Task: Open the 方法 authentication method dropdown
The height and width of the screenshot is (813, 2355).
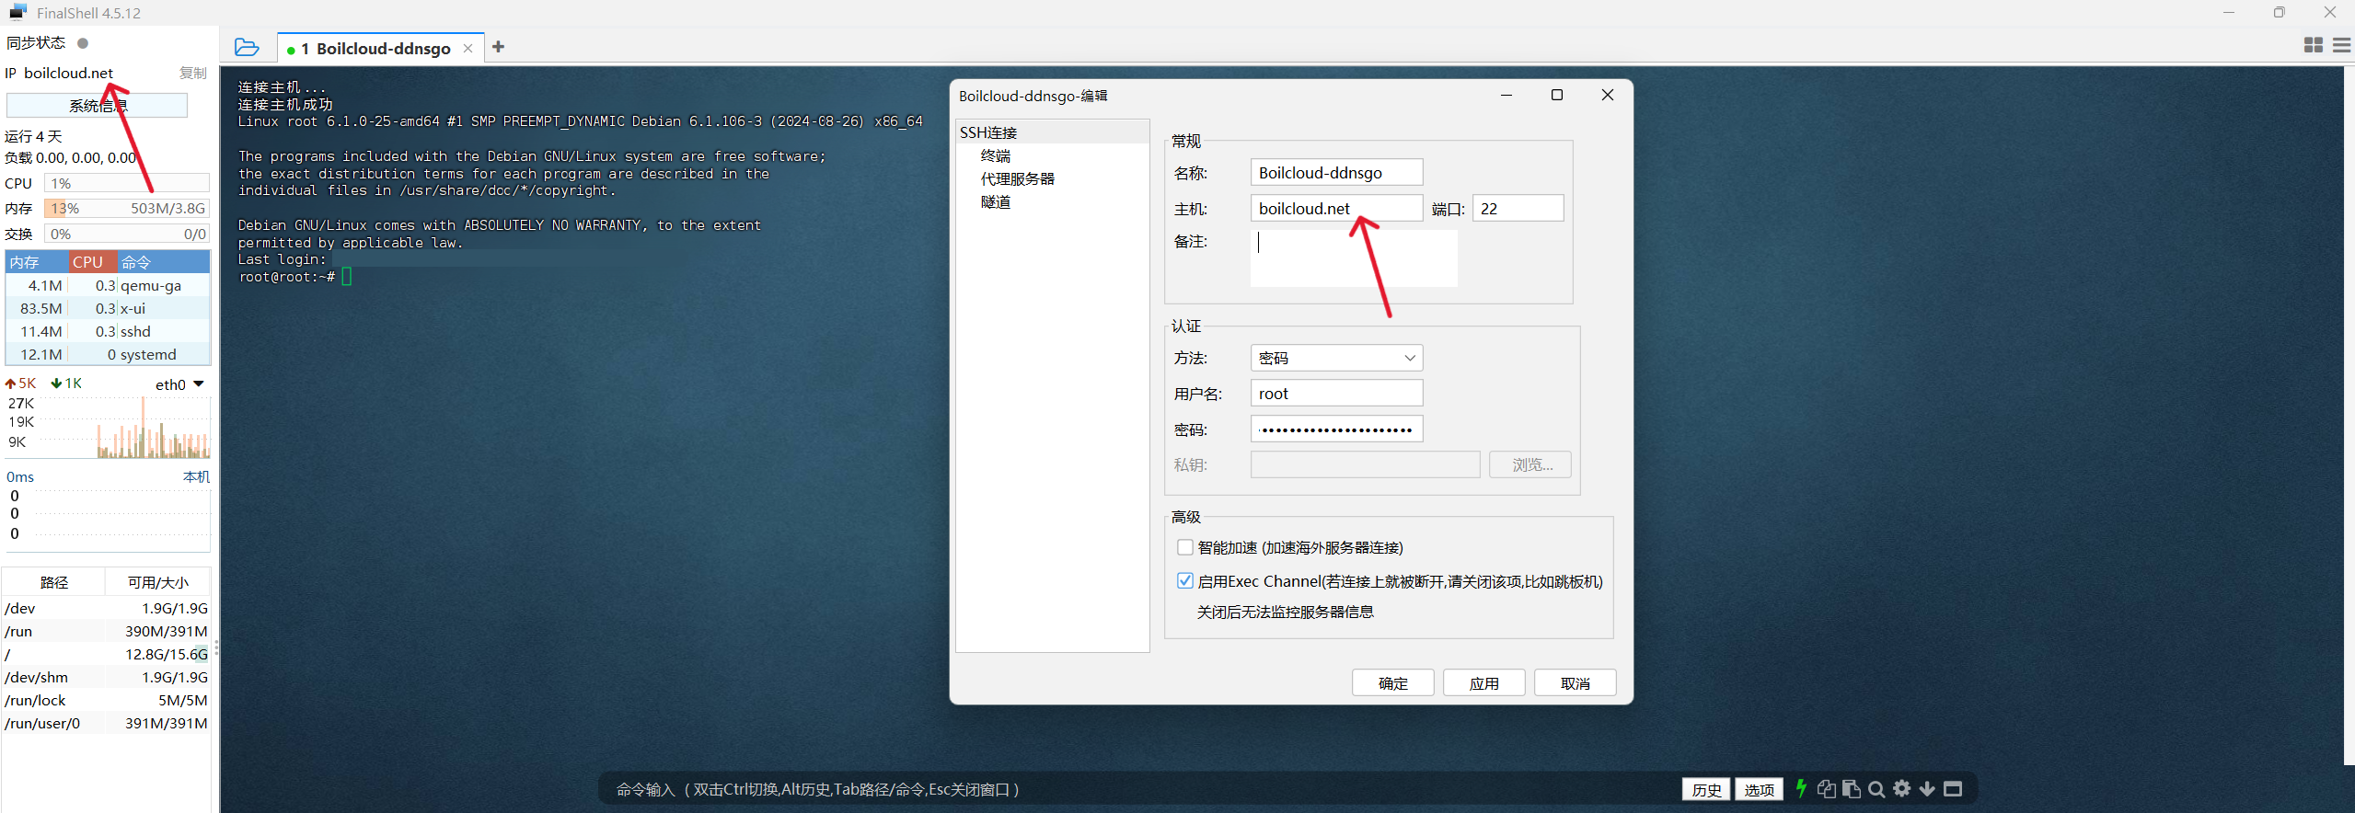Action: coord(1336,358)
